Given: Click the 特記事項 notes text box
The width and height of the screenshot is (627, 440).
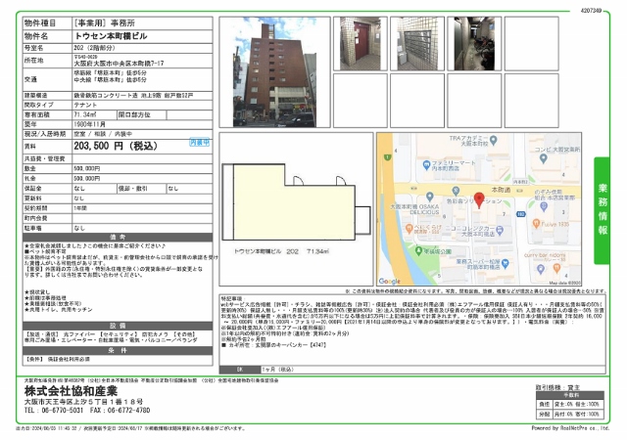Looking at the screenshot, I should pyautogui.click(x=412, y=330).
